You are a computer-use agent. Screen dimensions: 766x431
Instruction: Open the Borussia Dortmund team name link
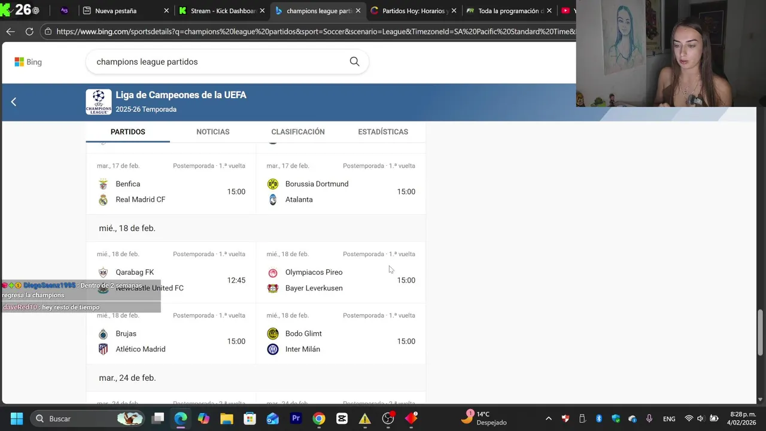click(x=317, y=184)
